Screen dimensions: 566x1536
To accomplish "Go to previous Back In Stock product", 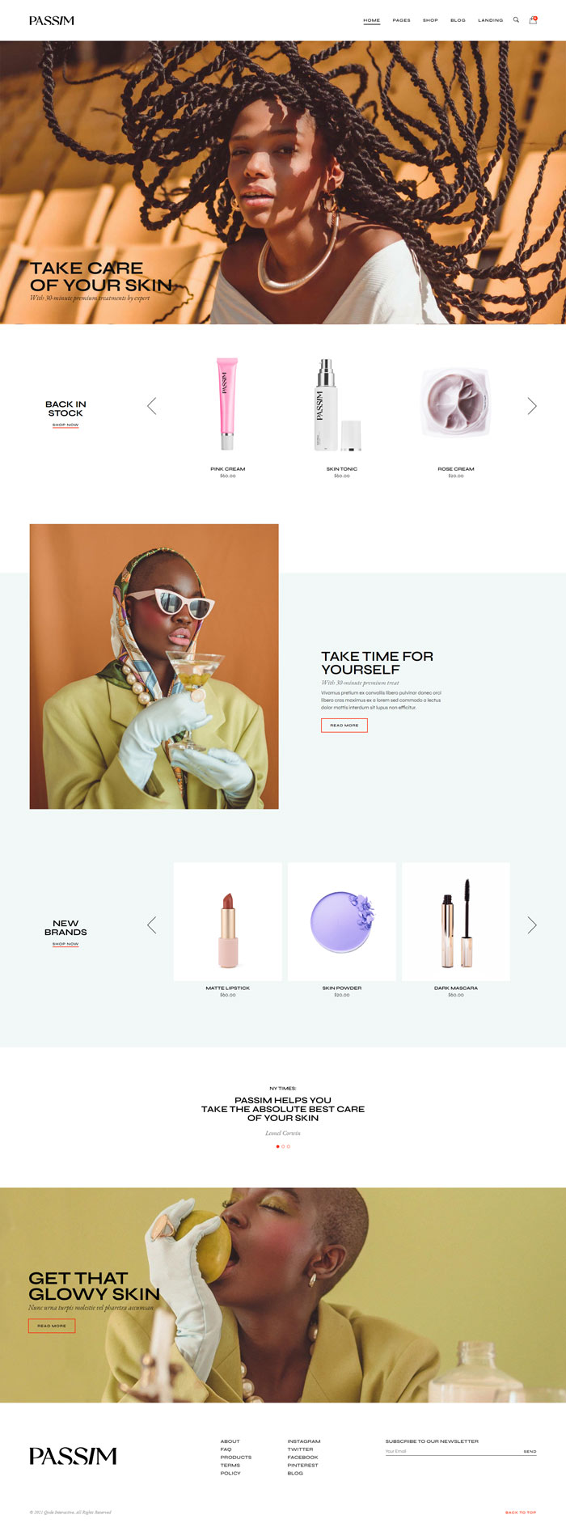I will (x=152, y=406).
